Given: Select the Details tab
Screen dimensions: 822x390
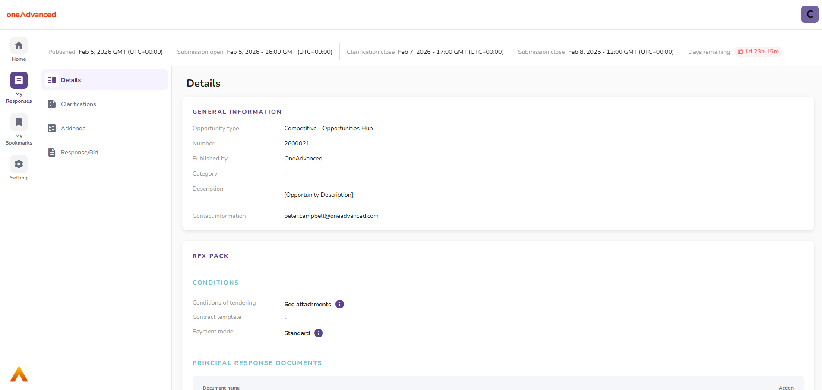Looking at the screenshot, I should [x=104, y=80].
